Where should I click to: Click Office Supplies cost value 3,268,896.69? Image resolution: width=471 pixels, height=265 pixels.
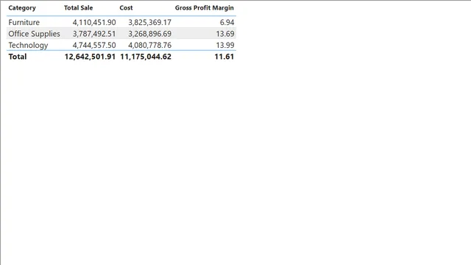pos(150,34)
